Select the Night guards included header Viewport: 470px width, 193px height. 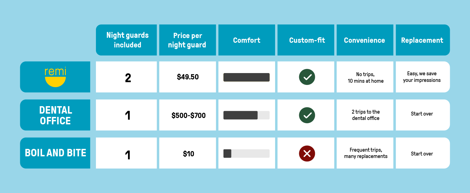(x=126, y=40)
